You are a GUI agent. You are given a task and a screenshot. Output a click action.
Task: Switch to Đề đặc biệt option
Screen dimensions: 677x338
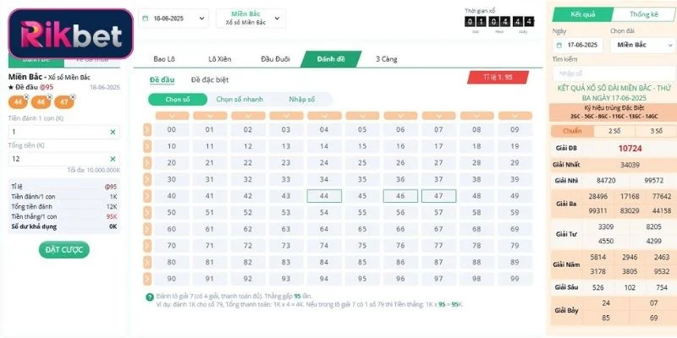tap(211, 79)
